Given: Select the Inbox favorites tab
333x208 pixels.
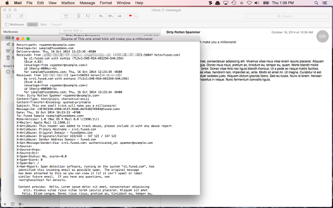Looking at the screenshot, I should click(32, 24).
